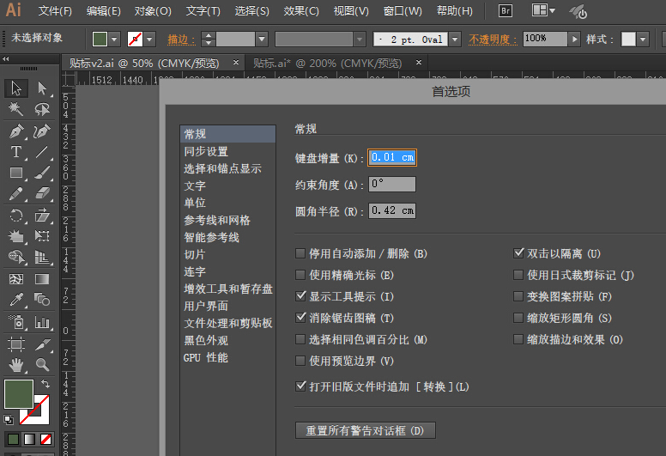Select the Rotate tool
The height and width of the screenshot is (456, 666).
coord(16,216)
